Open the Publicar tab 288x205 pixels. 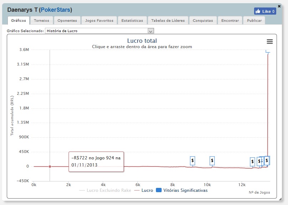pyautogui.click(x=254, y=21)
